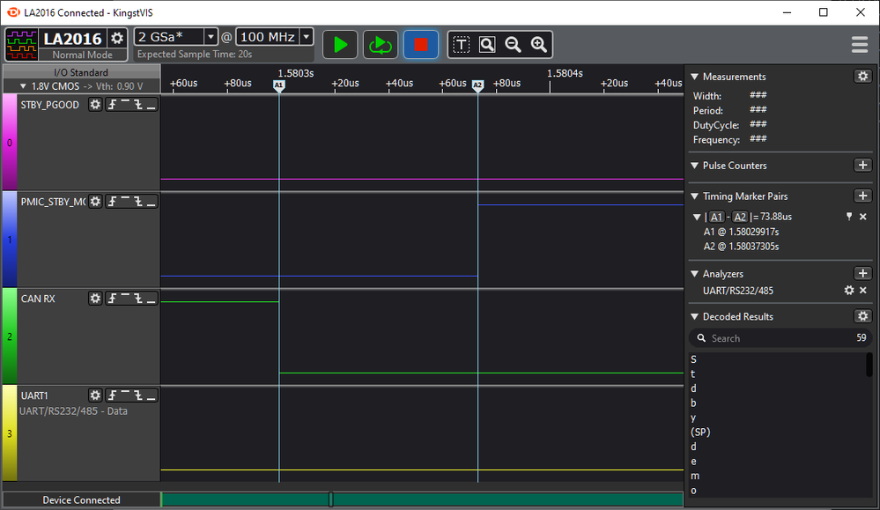
Task: Collapse the A1-A2 marker pair details
Action: click(697, 217)
